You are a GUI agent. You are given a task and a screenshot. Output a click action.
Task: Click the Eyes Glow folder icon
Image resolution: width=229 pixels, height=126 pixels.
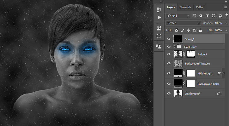coord(179,47)
